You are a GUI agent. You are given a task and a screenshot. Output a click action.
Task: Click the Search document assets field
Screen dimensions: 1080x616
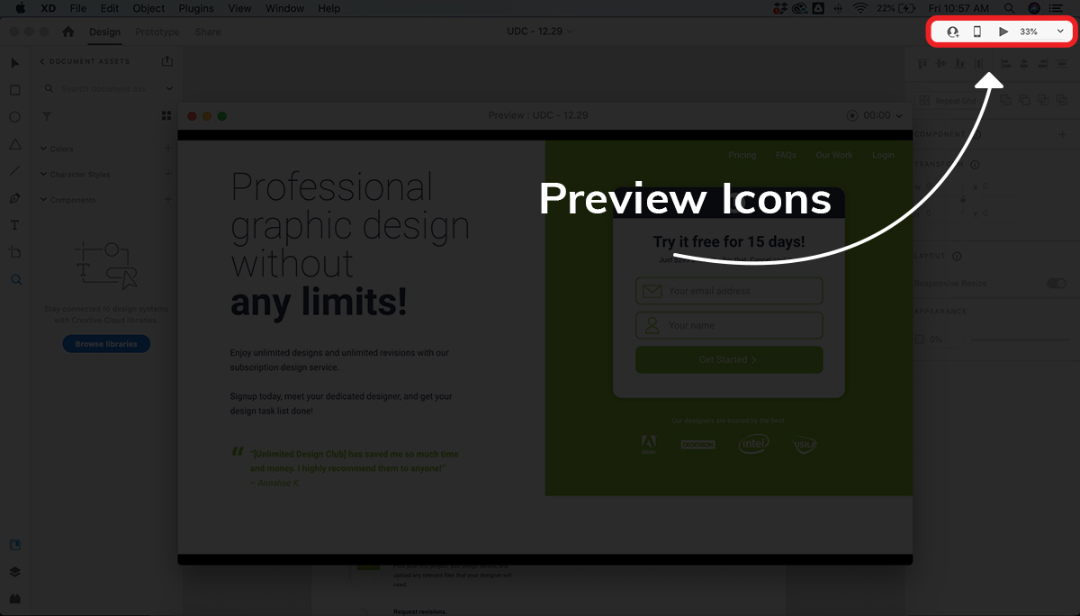[103, 89]
